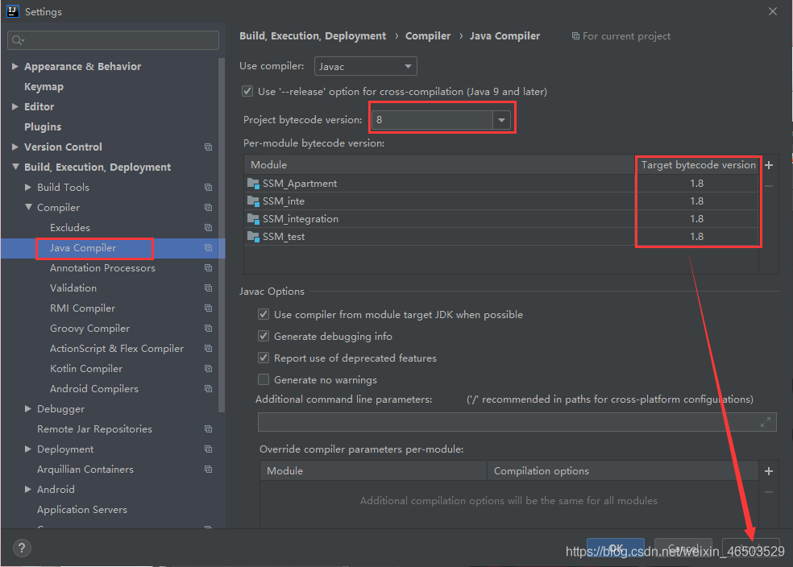The width and height of the screenshot is (793, 567).
Task: Uncheck Generate debugging info
Action: 264,336
